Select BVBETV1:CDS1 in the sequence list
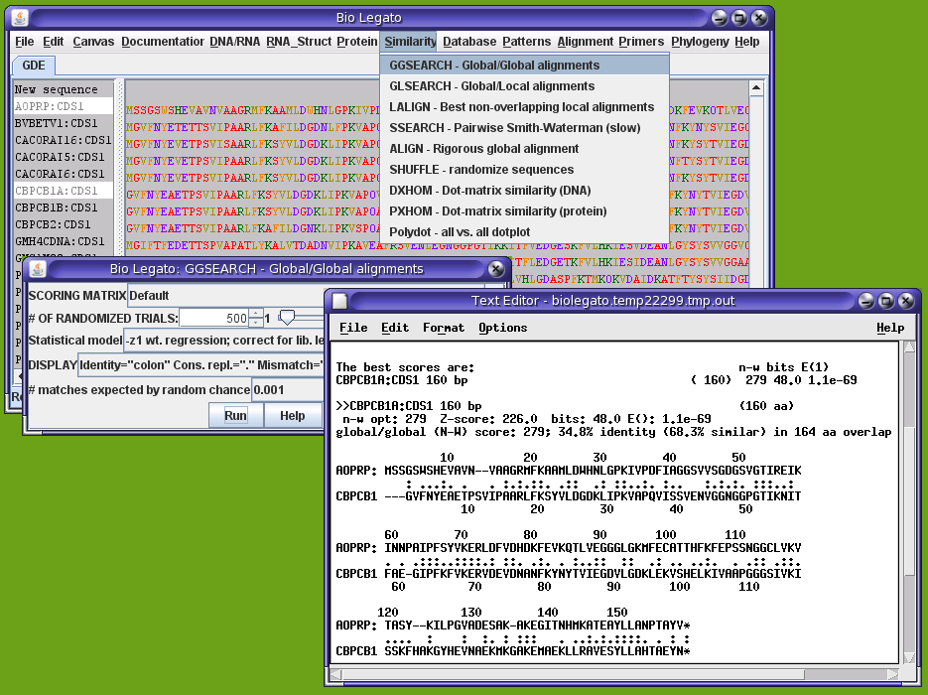 pyautogui.click(x=64, y=123)
